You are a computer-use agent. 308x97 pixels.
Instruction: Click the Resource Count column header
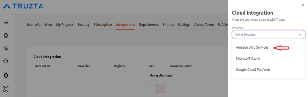click(181, 66)
